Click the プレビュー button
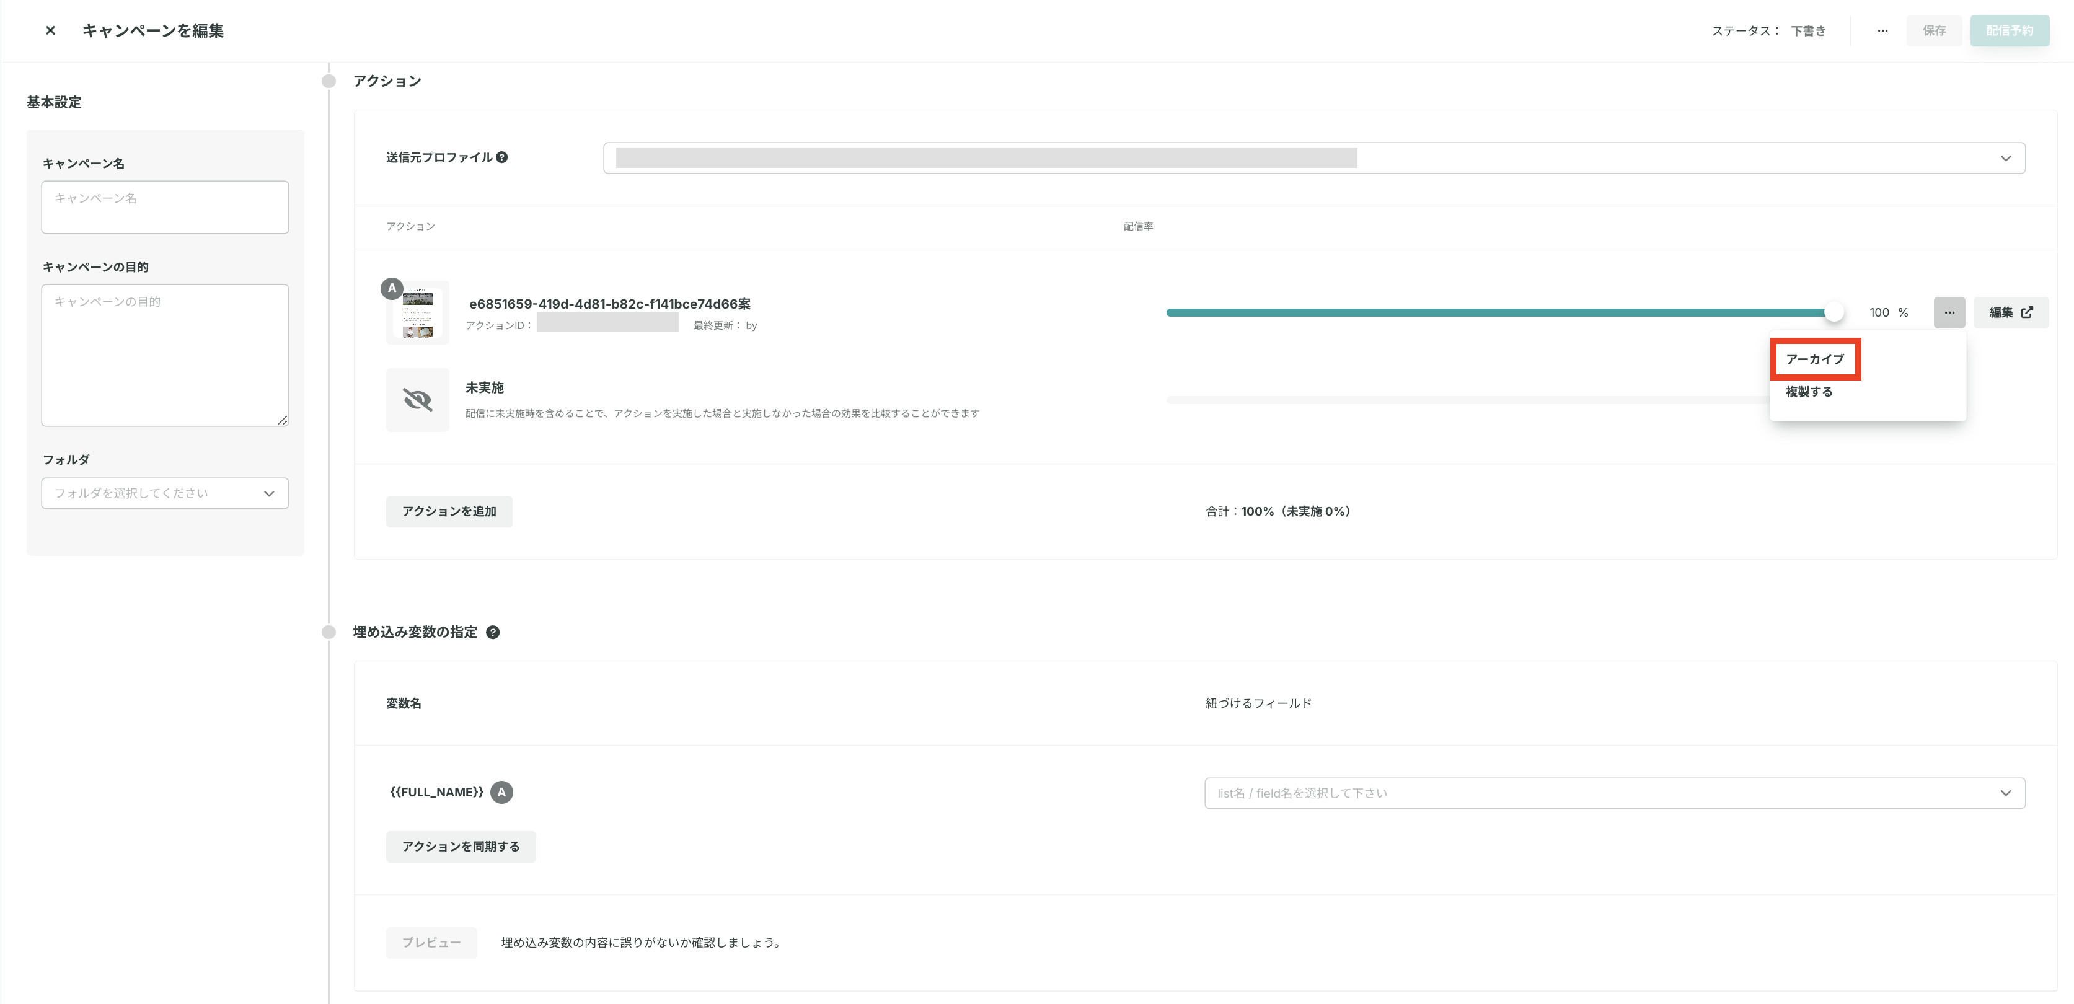 [431, 943]
